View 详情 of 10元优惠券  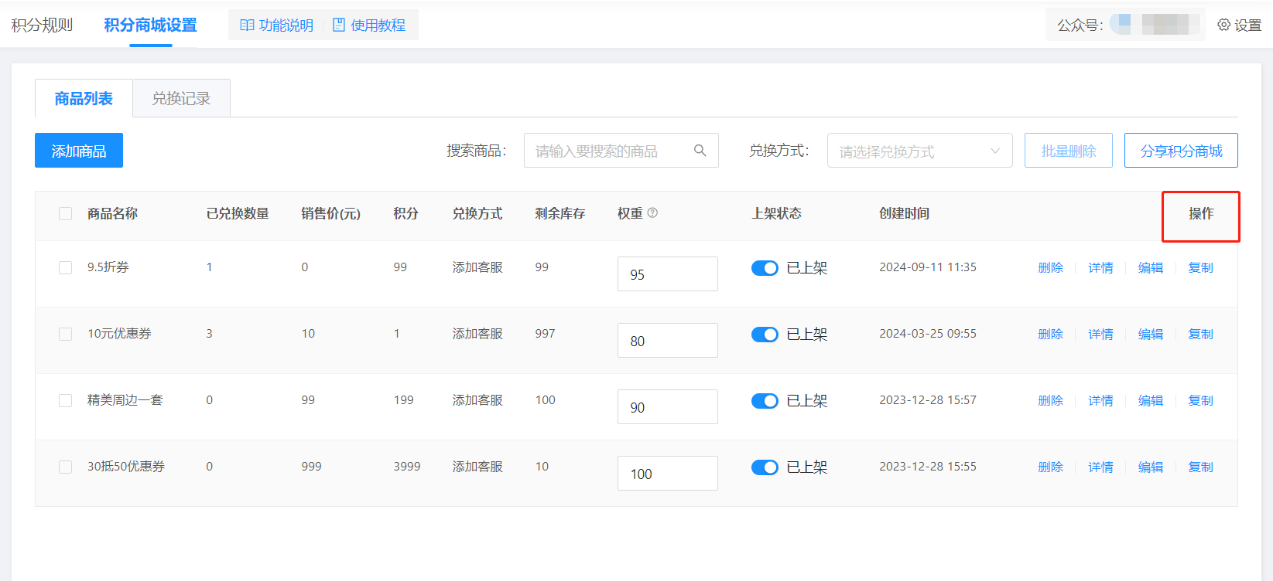click(1100, 334)
